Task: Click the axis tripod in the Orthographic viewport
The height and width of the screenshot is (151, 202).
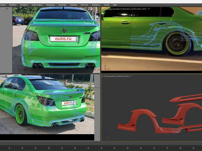Action: (x=106, y=135)
